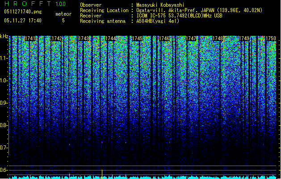Image resolution: width=281 pixels, height=179 pixels.
Task: Select the Ogata-vill. Akita-Pref. JAPAN location text
Action: pyautogui.click(x=199, y=10)
